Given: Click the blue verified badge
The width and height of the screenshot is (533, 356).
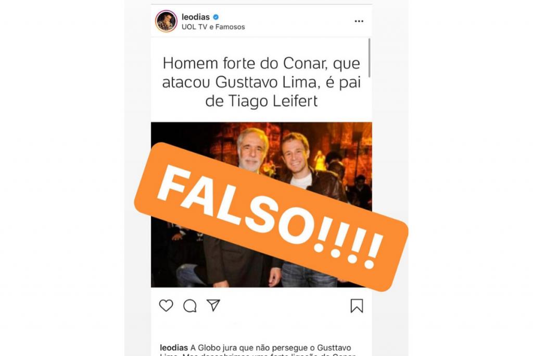Looking at the screenshot, I should [x=215, y=17].
